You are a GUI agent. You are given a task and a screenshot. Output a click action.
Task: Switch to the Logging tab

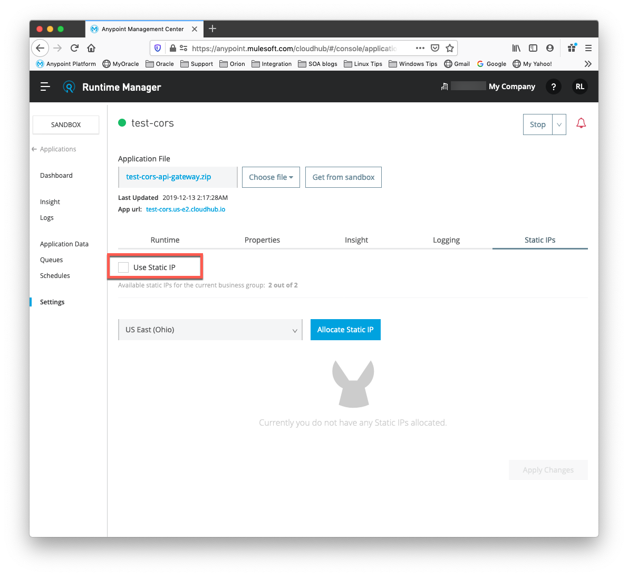pos(446,239)
